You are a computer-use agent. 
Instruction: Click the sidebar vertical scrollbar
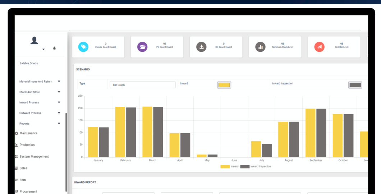tap(66, 152)
